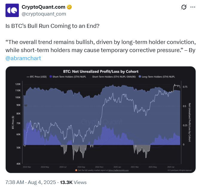Image resolution: width=201 pixels, height=187 pixels.
Task: Click the 13.3K Views count
Action: point(73,182)
